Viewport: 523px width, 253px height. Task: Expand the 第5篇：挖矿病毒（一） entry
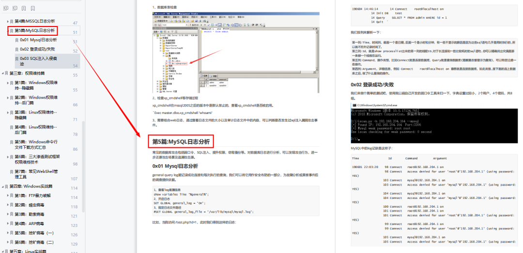(8, 233)
